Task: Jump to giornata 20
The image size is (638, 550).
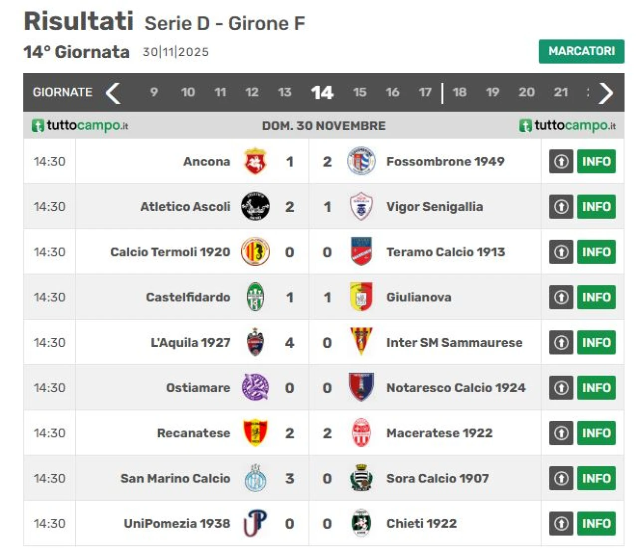Action: click(x=526, y=92)
